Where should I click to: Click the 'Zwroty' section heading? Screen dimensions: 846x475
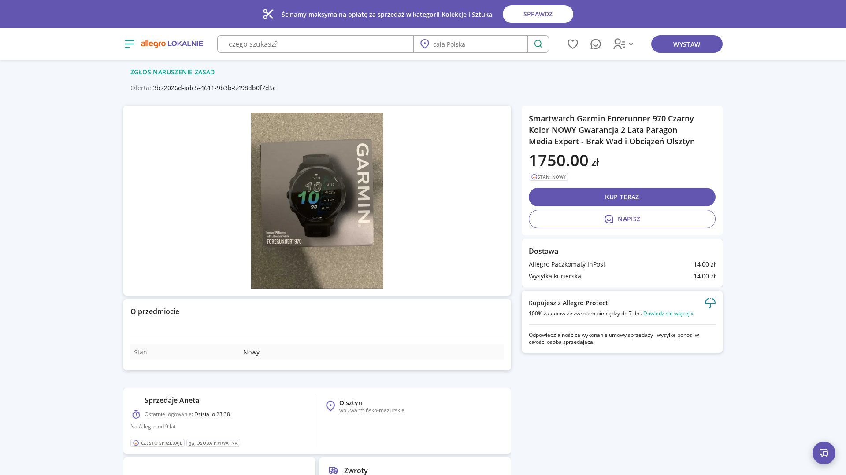356,471
